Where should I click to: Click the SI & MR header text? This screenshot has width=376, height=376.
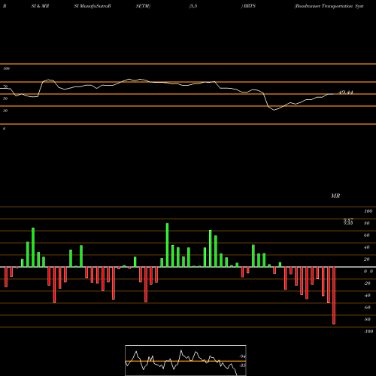[40, 6]
